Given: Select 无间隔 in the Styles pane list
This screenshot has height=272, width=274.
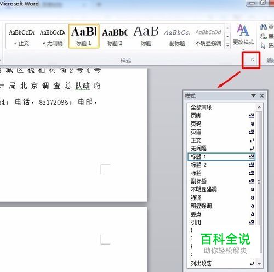Looking at the screenshot, I should click(x=221, y=149).
